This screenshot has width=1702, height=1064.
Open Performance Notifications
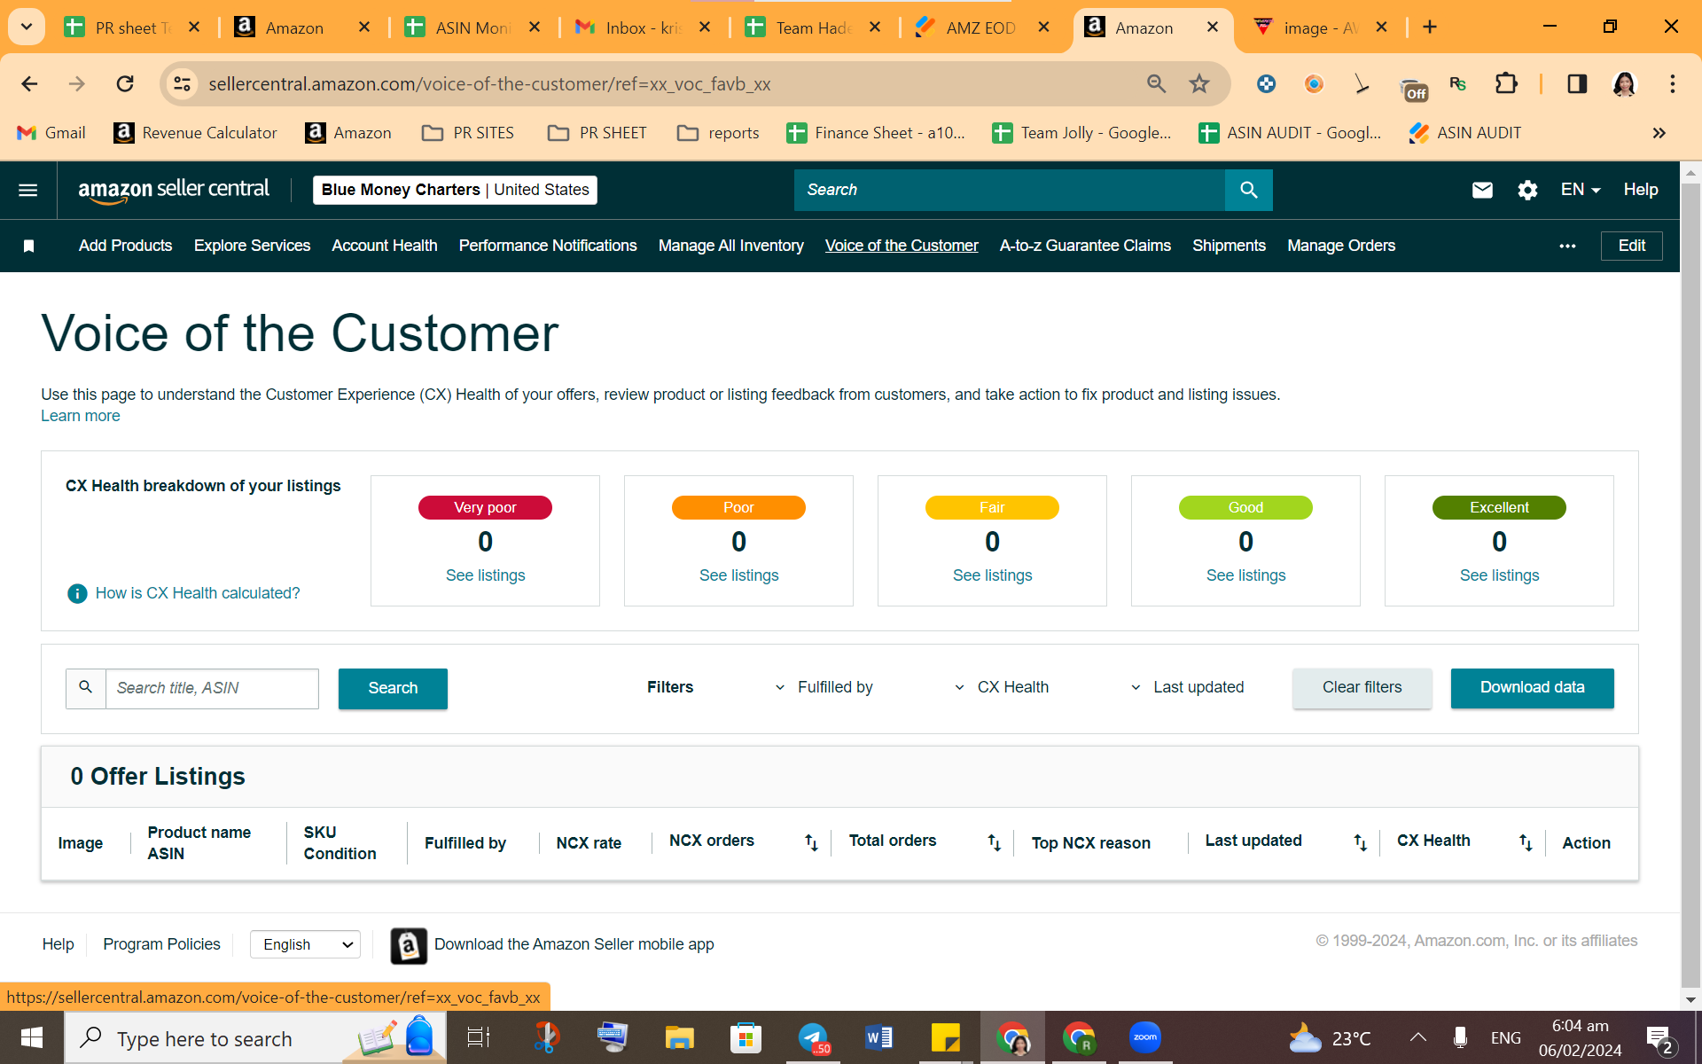pos(548,246)
